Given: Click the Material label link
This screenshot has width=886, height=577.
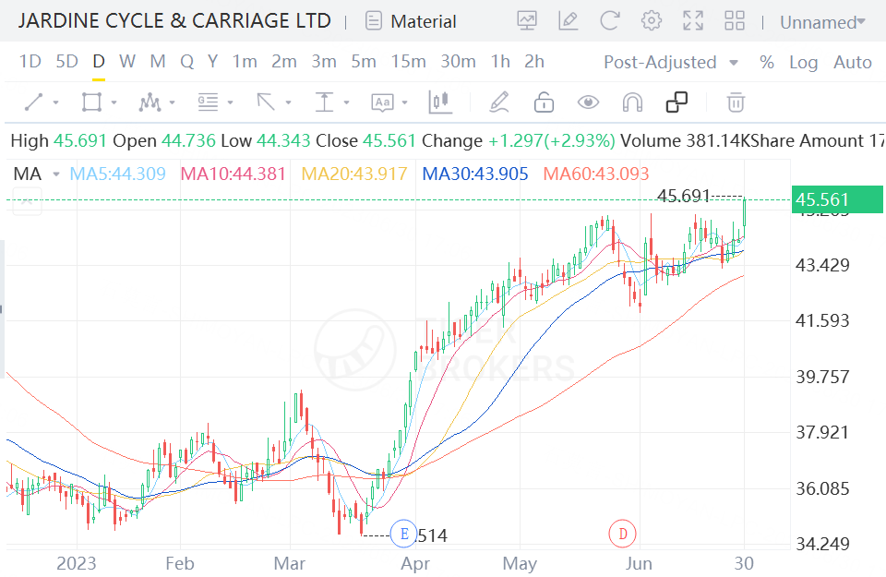Looking at the screenshot, I should (x=424, y=21).
